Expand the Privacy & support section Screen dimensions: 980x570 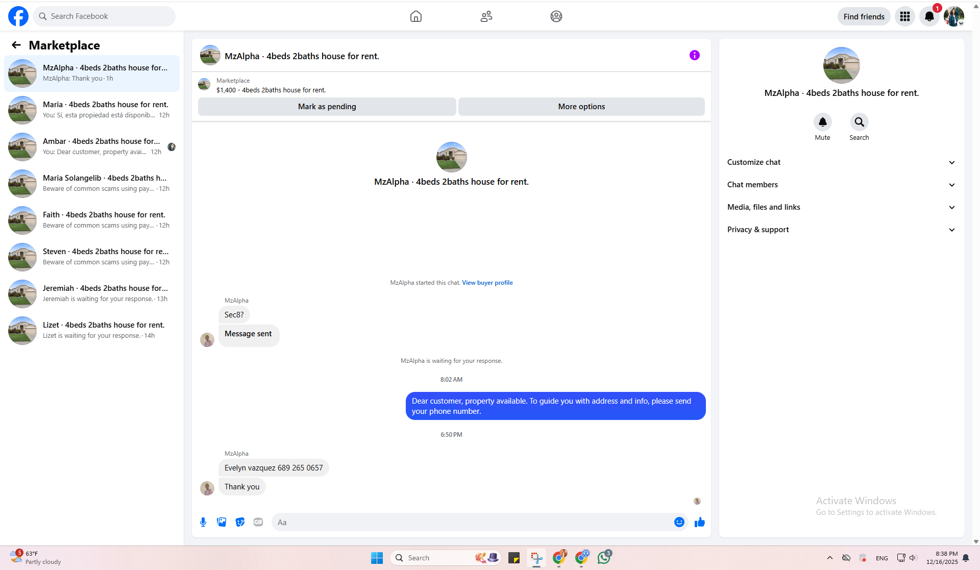pyautogui.click(x=842, y=230)
